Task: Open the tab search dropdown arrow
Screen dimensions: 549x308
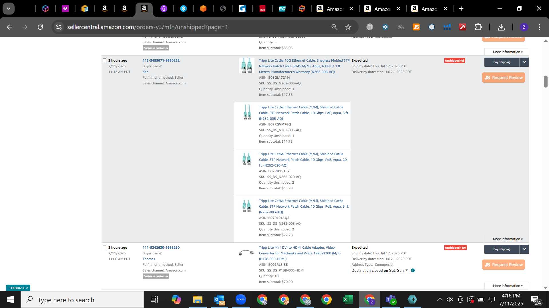Action: click(9, 9)
